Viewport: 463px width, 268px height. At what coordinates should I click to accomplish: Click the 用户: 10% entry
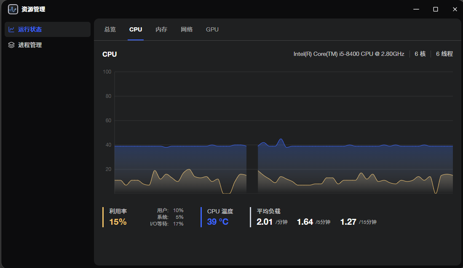click(x=170, y=210)
